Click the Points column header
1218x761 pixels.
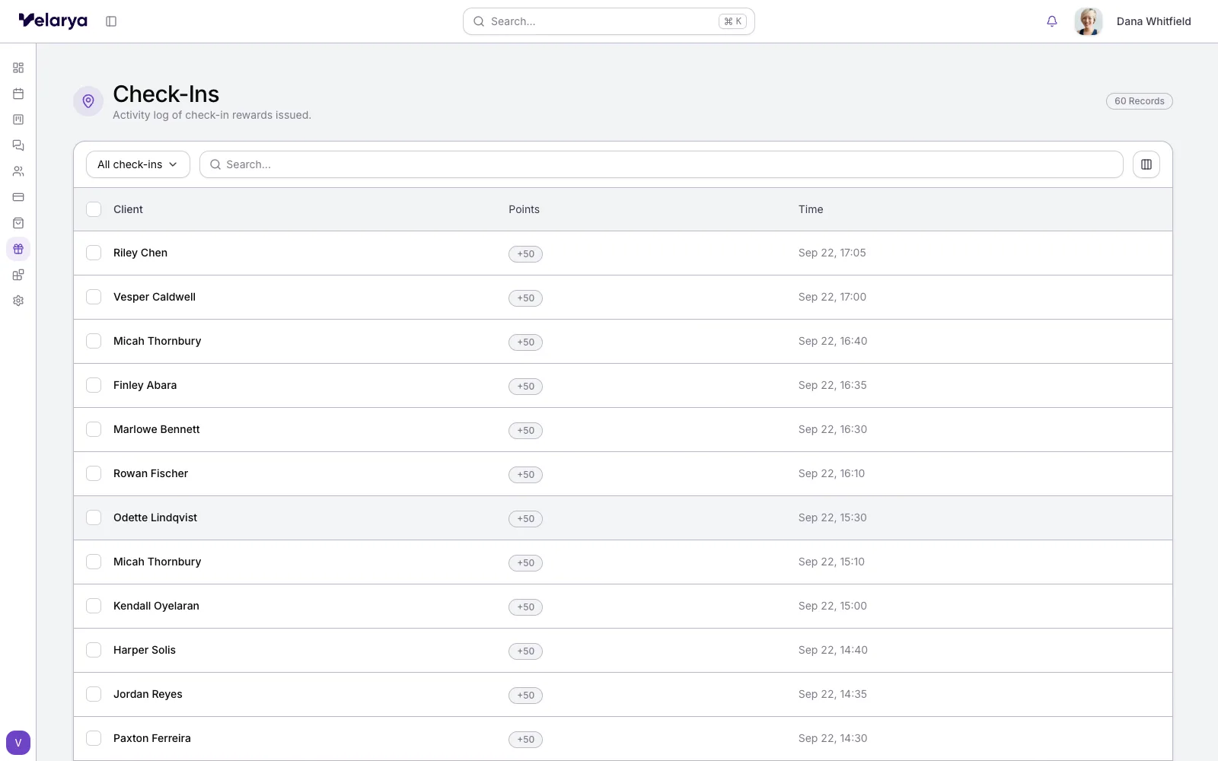[524, 209]
